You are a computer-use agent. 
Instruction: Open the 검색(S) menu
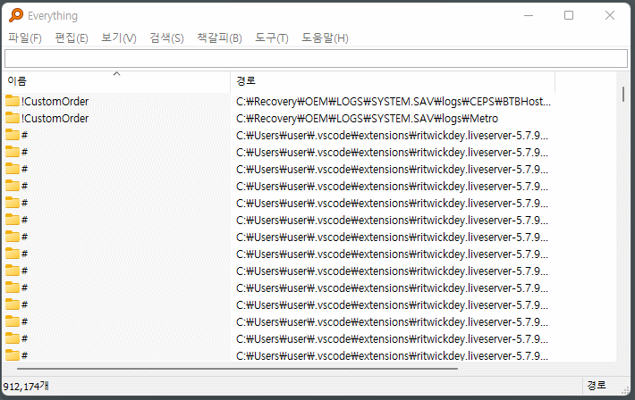pos(166,38)
